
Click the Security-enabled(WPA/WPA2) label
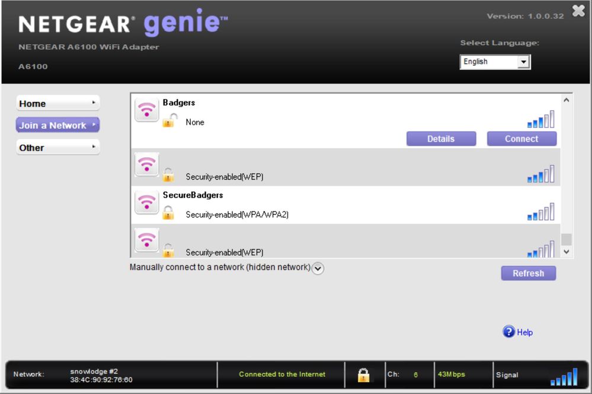click(x=236, y=214)
